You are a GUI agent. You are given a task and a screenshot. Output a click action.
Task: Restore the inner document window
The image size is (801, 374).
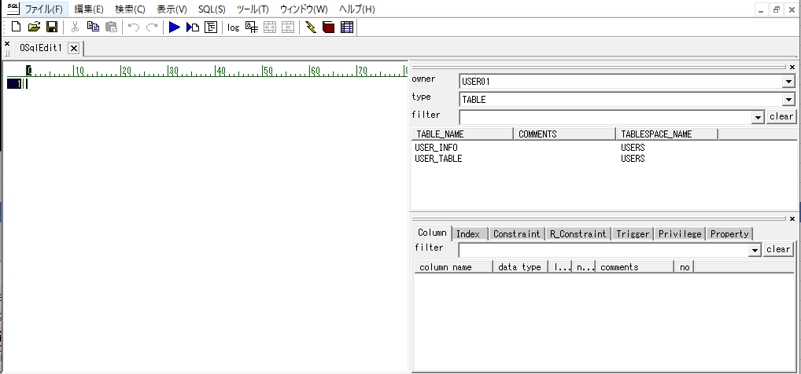(777, 9)
